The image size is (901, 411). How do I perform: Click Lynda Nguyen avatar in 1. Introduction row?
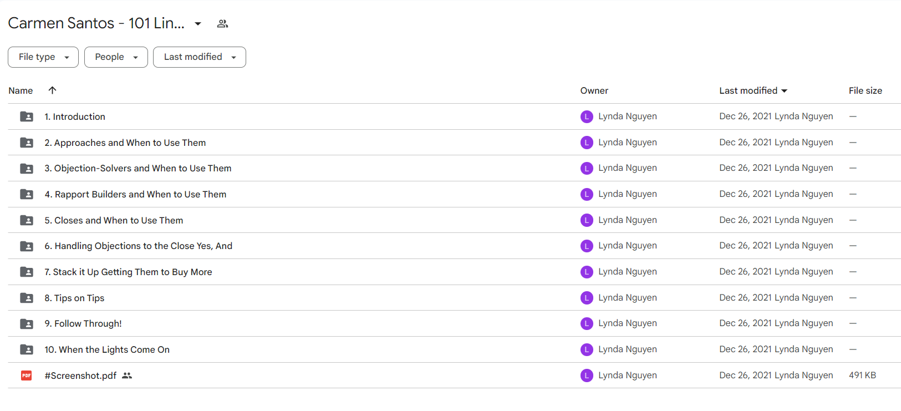point(587,116)
